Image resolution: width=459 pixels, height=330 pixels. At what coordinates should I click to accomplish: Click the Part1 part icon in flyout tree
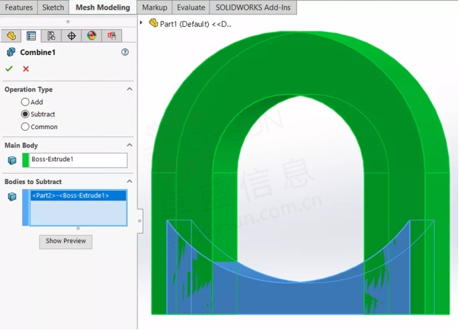[154, 23]
